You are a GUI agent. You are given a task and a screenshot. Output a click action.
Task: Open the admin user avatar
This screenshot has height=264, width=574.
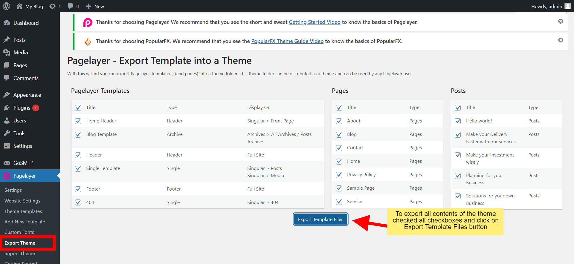pyautogui.click(x=568, y=6)
